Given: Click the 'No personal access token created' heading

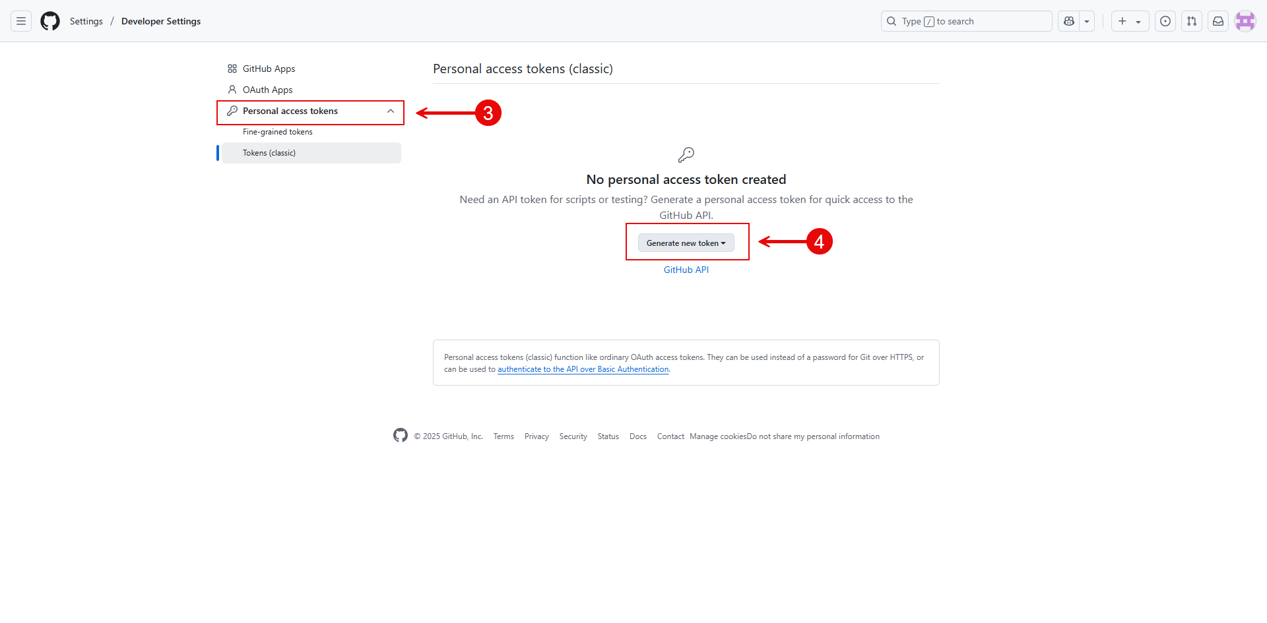Looking at the screenshot, I should (x=686, y=179).
